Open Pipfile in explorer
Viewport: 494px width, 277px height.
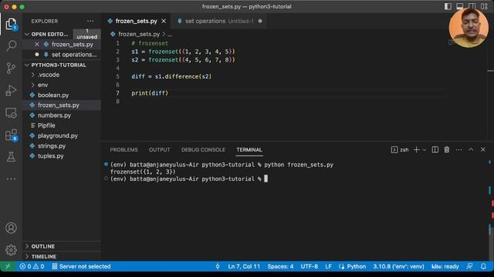[46, 125]
